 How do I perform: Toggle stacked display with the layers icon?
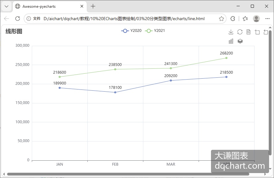[x=240, y=41]
